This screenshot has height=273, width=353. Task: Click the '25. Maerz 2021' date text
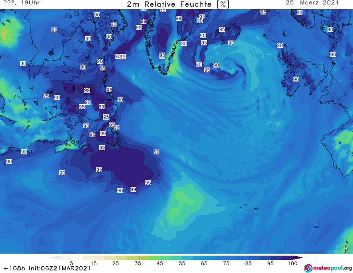(312, 3)
